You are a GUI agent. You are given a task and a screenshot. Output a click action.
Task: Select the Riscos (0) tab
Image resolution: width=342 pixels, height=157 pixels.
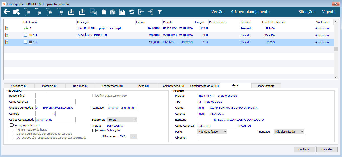click(142, 86)
